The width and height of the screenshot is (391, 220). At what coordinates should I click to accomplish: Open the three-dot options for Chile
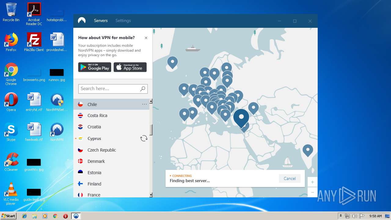pyautogui.click(x=144, y=104)
